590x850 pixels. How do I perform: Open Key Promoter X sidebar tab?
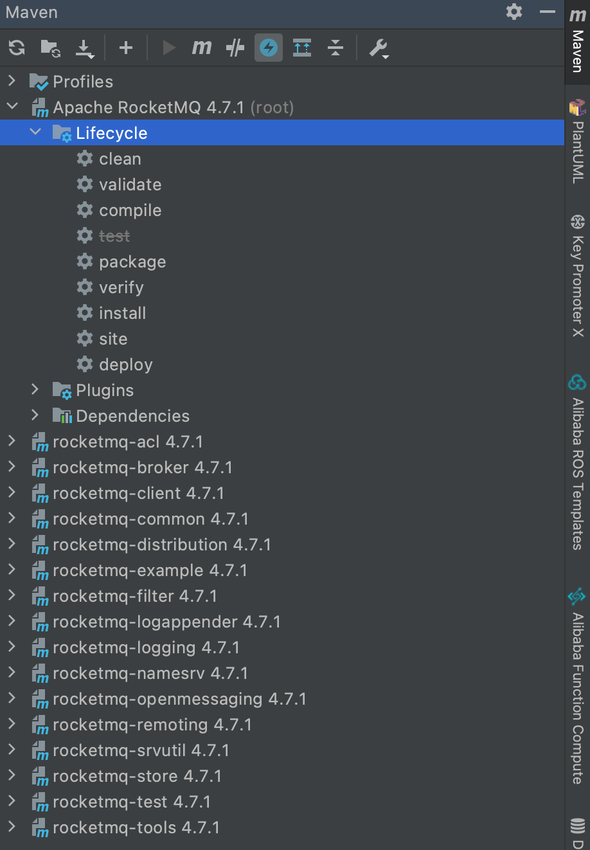(x=577, y=276)
